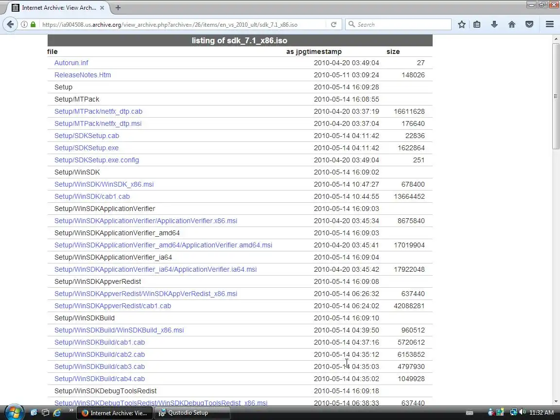Screen dimensions: 560x420
Task: Switch to Qustodio Setup taskbar button
Action: 192,413
